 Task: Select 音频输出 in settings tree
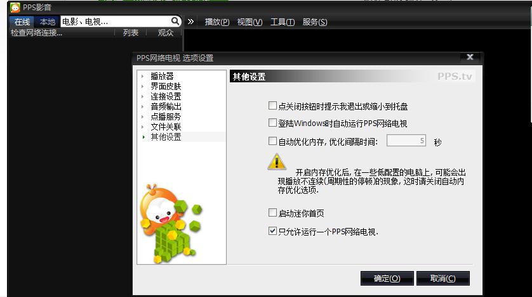coord(166,106)
